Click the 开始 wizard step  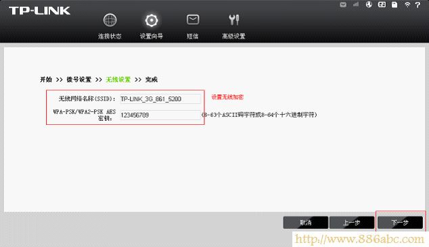(x=46, y=80)
